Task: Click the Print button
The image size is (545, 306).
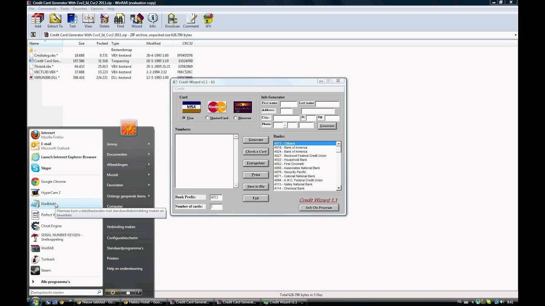Action: coord(256,175)
